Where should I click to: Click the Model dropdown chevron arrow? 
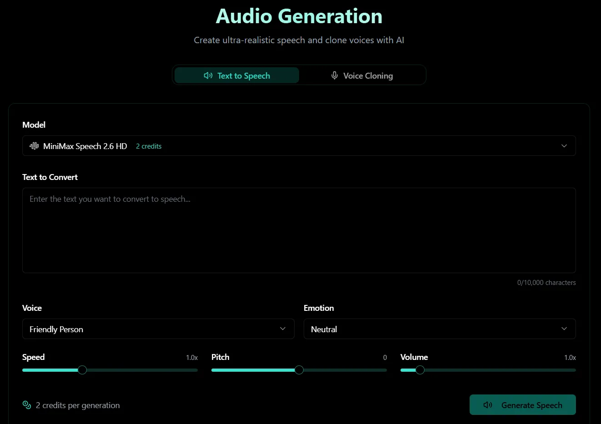564,146
